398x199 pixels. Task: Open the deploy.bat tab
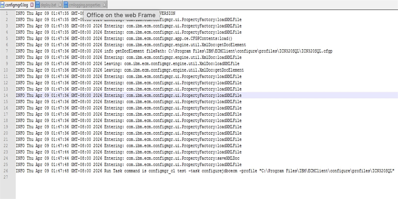tap(48, 5)
